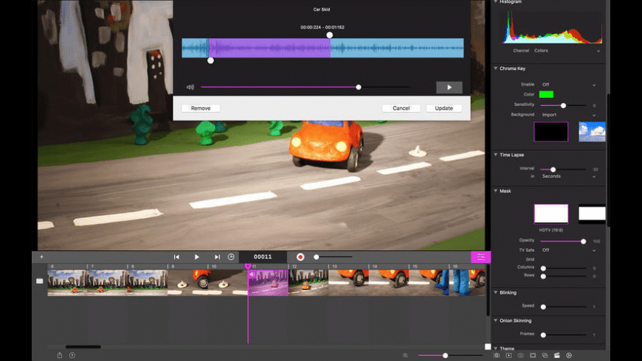642x361 pixels.
Task: Click the magenta settings panel toggle
Action: (480, 257)
